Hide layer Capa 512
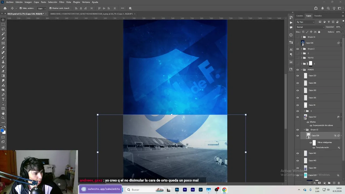The image size is (345, 194). click(298, 117)
